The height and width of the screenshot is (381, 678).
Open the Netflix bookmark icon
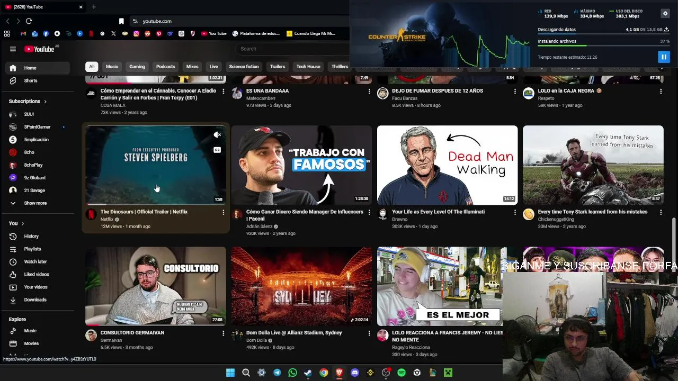point(91,33)
